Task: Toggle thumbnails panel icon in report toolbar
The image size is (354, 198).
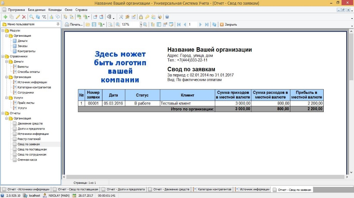Action: coord(159,24)
